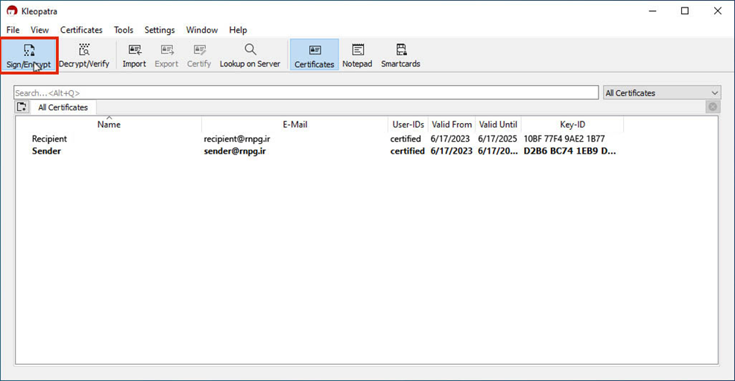The height and width of the screenshot is (381, 735).
Task: Minimize the Kleopatra window
Action: [x=652, y=10]
